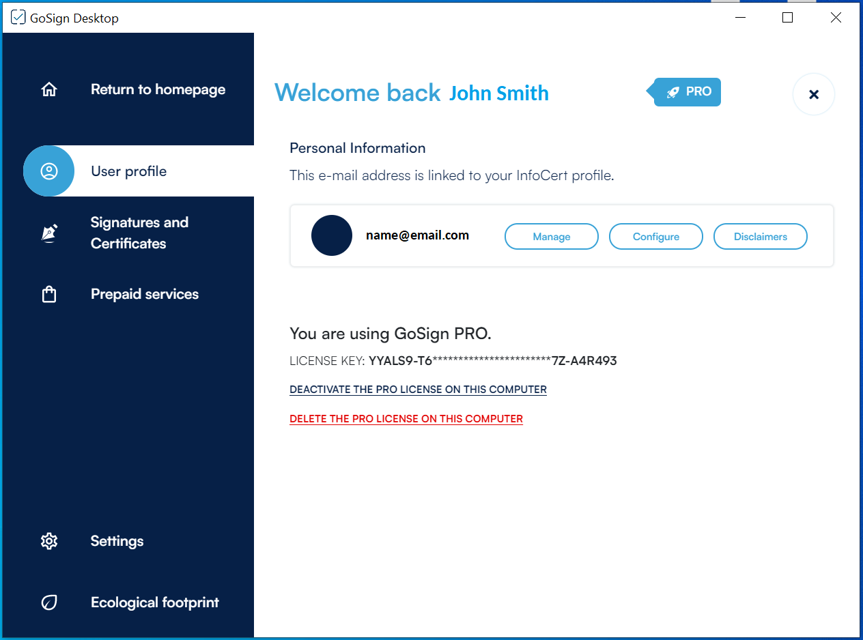Click the home icon in sidebar
Viewport: 863px width, 640px height.
click(x=49, y=89)
